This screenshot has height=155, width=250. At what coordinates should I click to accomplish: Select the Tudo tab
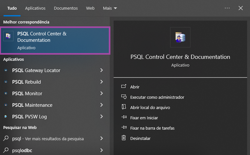[12, 8]
